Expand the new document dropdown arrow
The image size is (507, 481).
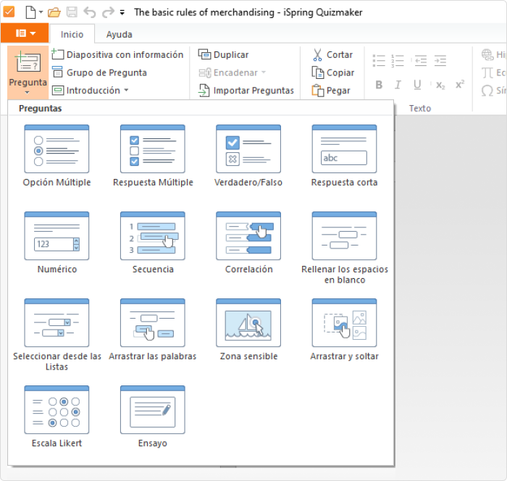41,12
